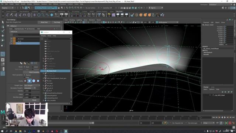Select the Replace paint operation radio button
This screenshot has width=236, height=133.
click(x=24, y=75)
